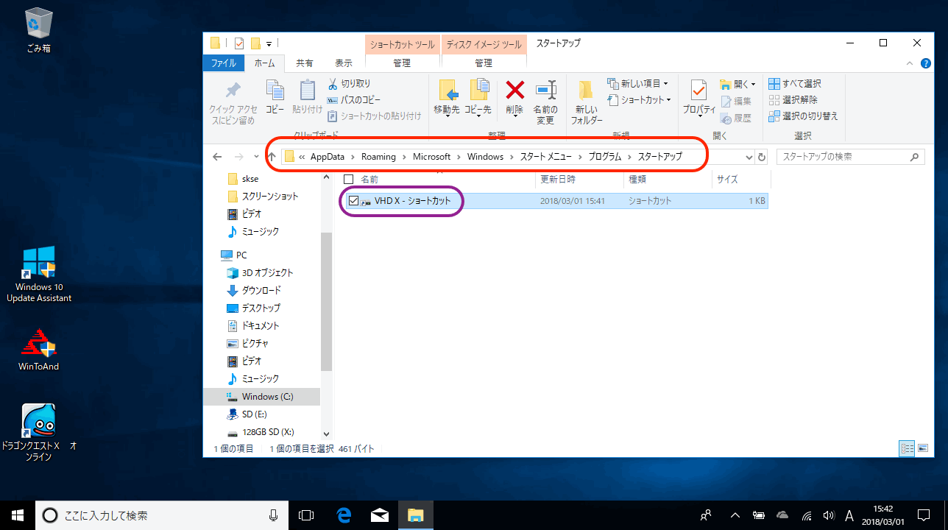Open the Move To (移動先) dropdown
Image resolution: width=948 pixels, height=530 pixels.
tap(447, 110)
